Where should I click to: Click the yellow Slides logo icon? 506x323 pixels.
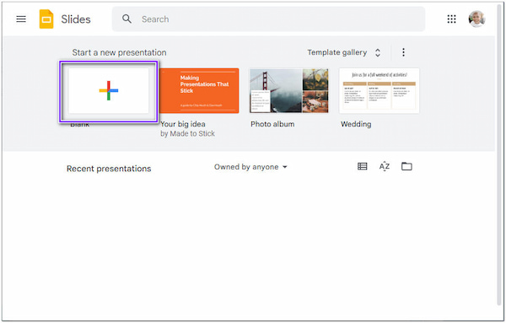[46, 19]
